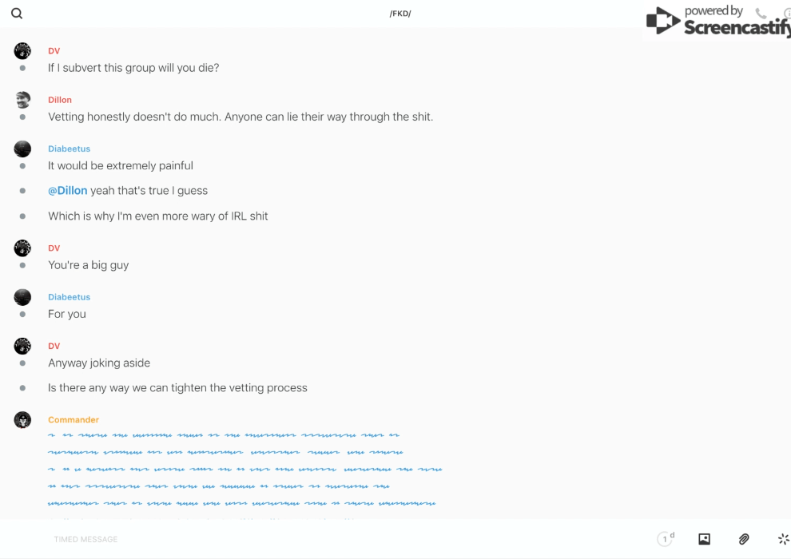Start a voice call with phone icon

pos(761,14)
